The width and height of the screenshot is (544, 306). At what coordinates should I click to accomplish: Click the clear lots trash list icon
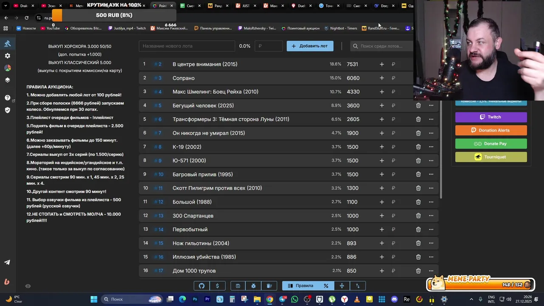269,286
